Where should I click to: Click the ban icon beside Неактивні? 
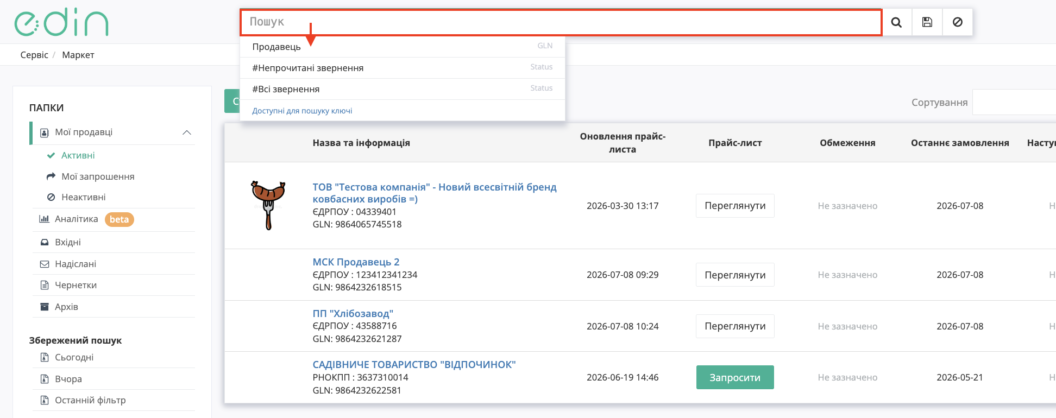[x=51, y=198]
